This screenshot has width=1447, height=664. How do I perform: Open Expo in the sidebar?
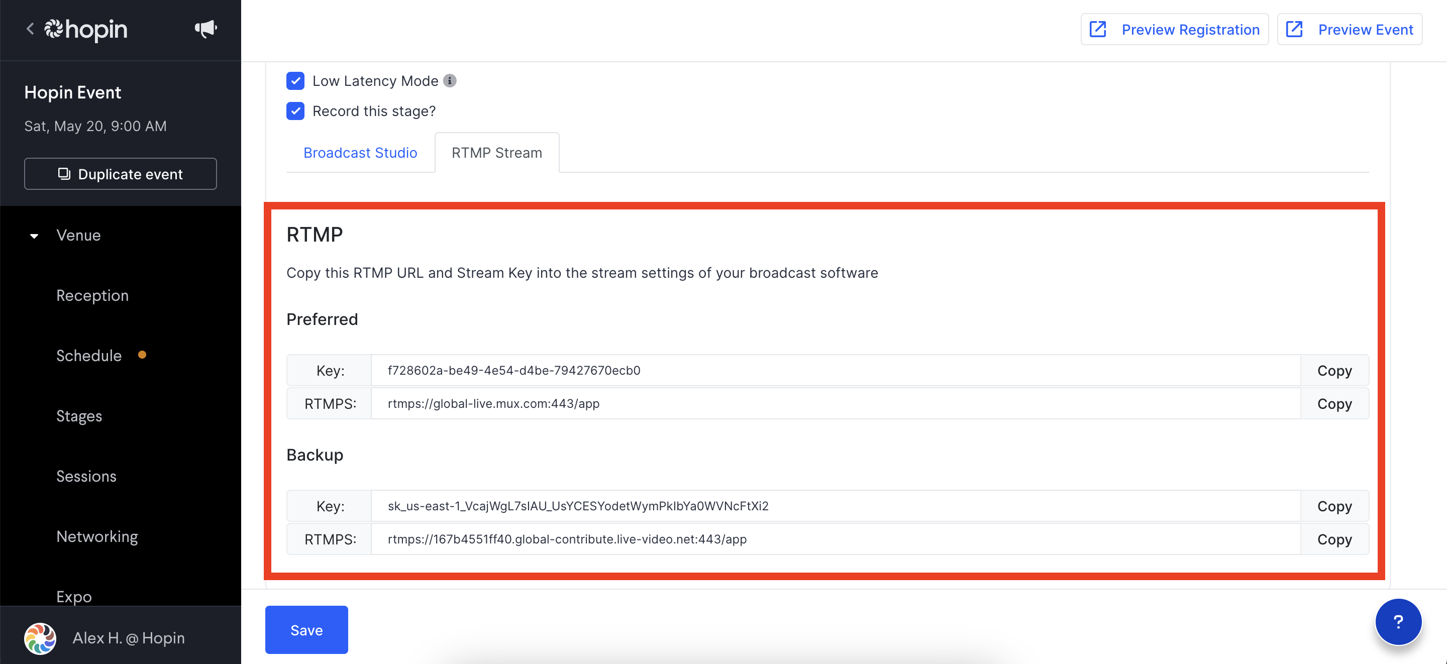73,596
